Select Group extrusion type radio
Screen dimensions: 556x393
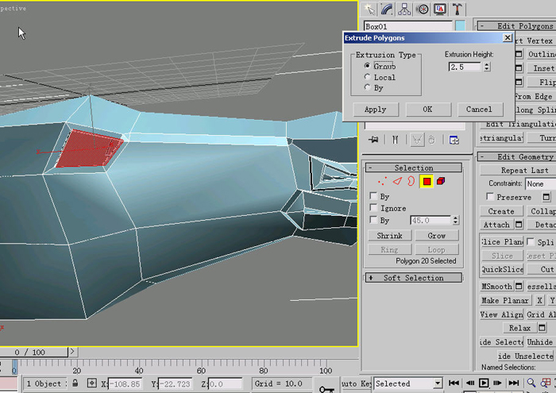[367, 66]
